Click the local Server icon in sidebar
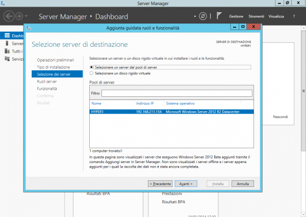This screenshot has width=306, height=217. [x=7, y=43]
